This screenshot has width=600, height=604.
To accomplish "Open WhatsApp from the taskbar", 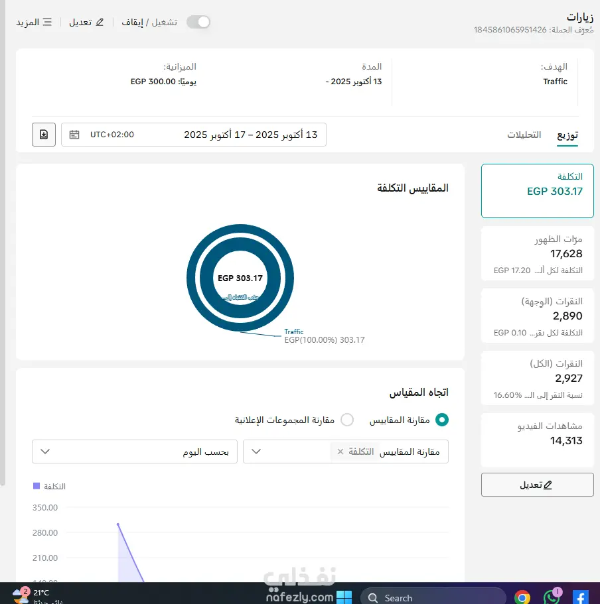I will (552, 597).
